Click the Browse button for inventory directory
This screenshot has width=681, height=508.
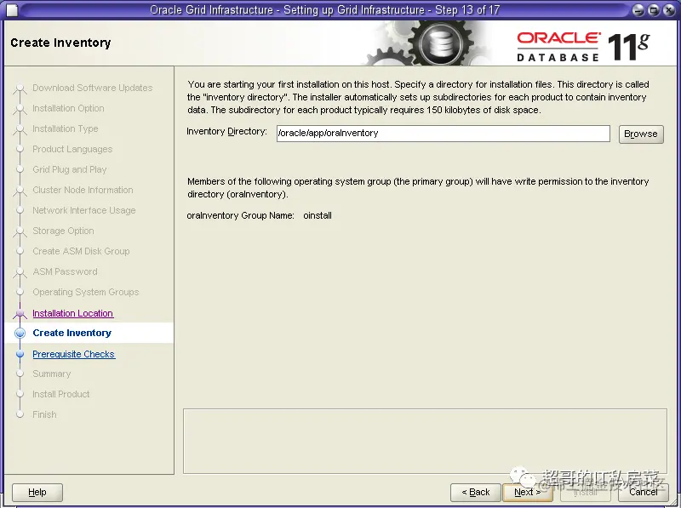(641, 134)
